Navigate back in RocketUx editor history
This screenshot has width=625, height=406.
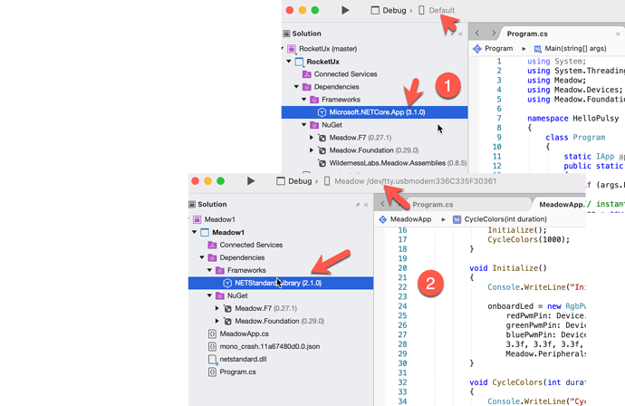[x=477, y=34]
